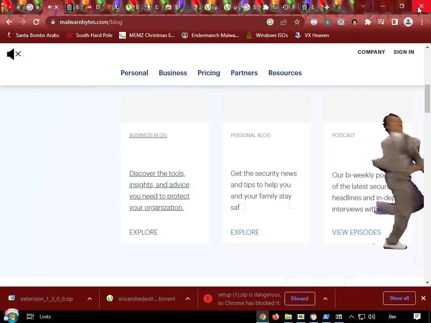Open the ericandredestr torrent download
Viewport: 431px width, 323px height.
click(141, 299)
